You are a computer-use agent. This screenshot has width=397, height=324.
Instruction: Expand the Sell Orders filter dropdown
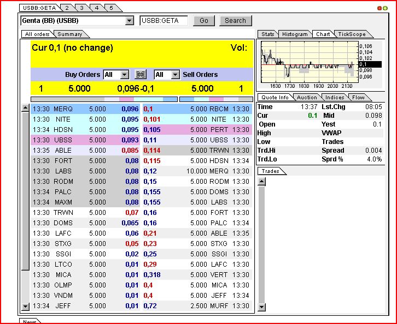(175, 75)
